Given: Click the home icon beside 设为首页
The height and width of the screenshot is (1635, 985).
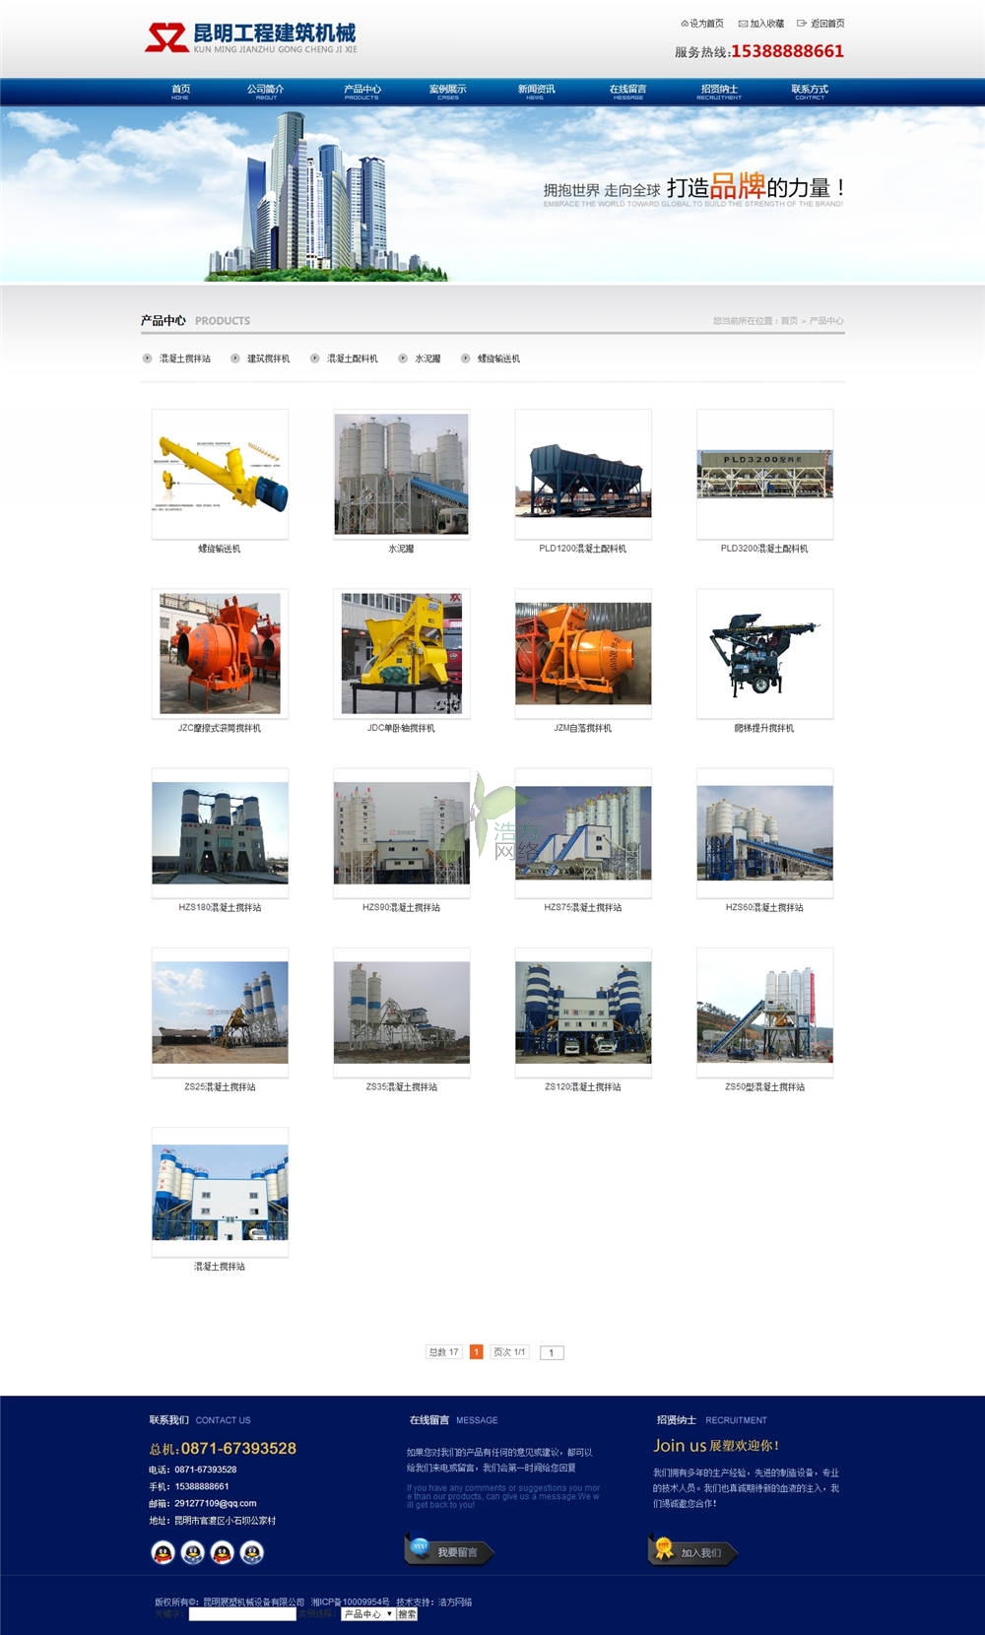Looking at the screenshot, I should [x=685, y=24].
